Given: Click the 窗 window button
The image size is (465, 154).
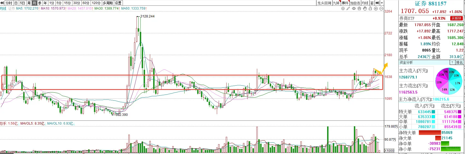Looking at the screenshot, I should click(372, 3).
